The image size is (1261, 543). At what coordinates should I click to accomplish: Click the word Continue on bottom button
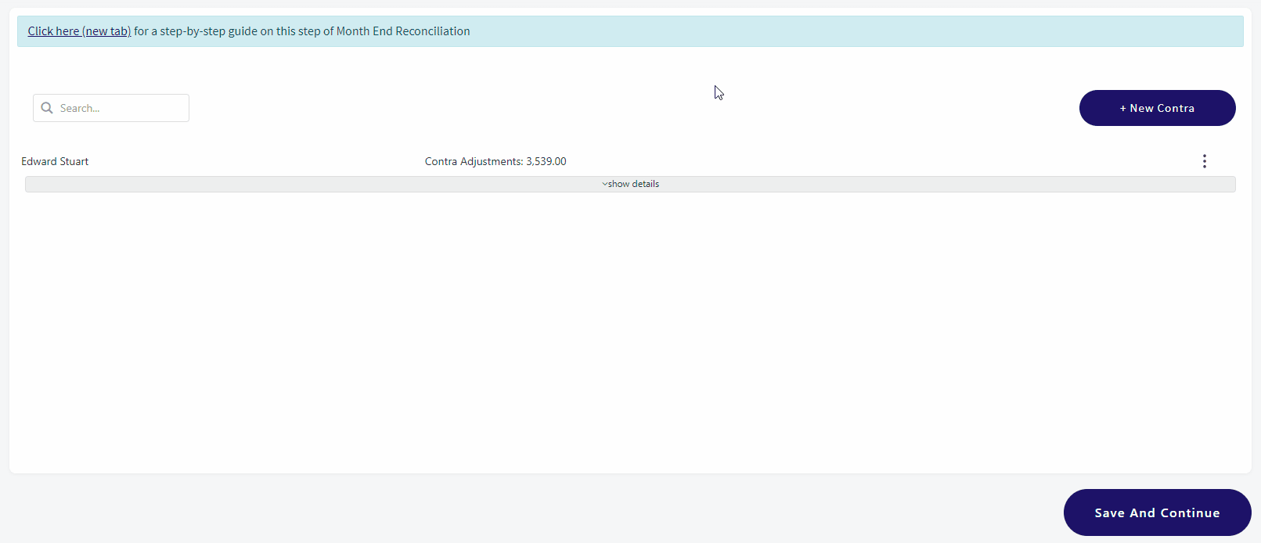pos(1190,512)
